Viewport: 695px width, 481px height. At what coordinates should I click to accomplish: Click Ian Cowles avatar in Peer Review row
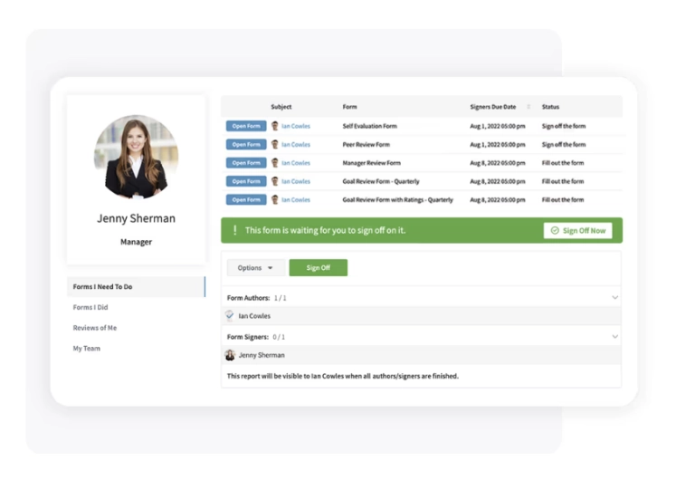coord(275,144)
